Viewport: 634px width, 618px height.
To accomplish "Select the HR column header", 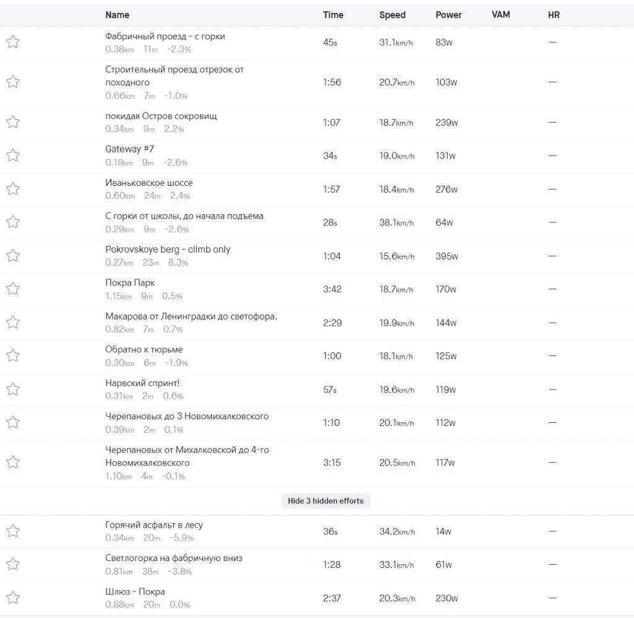I will tap(554, 15).
